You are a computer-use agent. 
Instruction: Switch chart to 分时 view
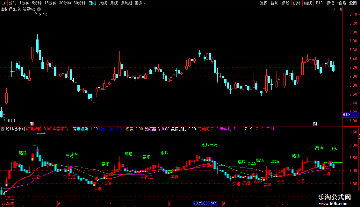(x=13, y=3)
